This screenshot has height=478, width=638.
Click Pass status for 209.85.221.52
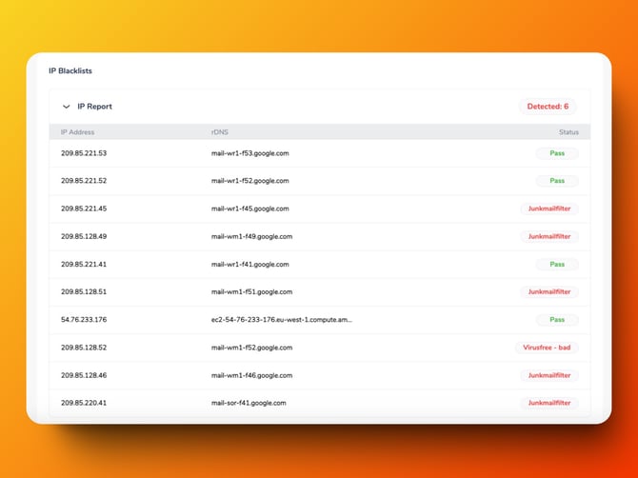pos(556,181)
